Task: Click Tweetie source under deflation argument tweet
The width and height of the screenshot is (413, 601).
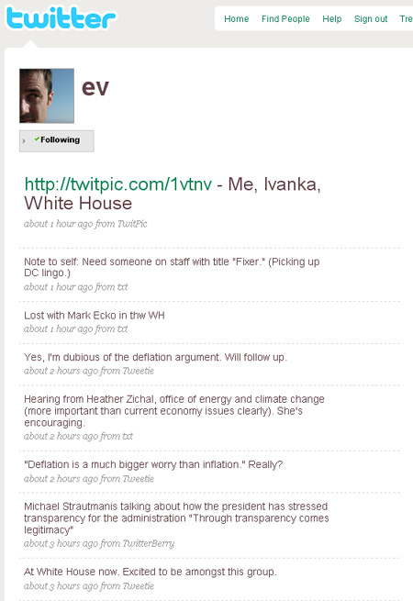Action: (138, 371)
